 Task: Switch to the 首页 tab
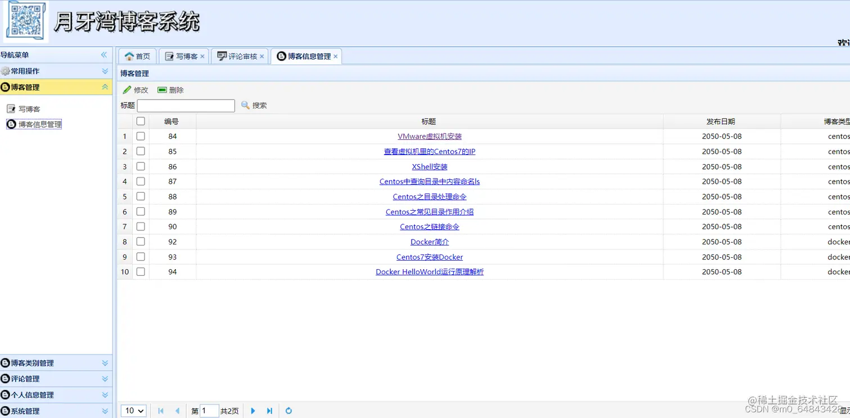137,56
